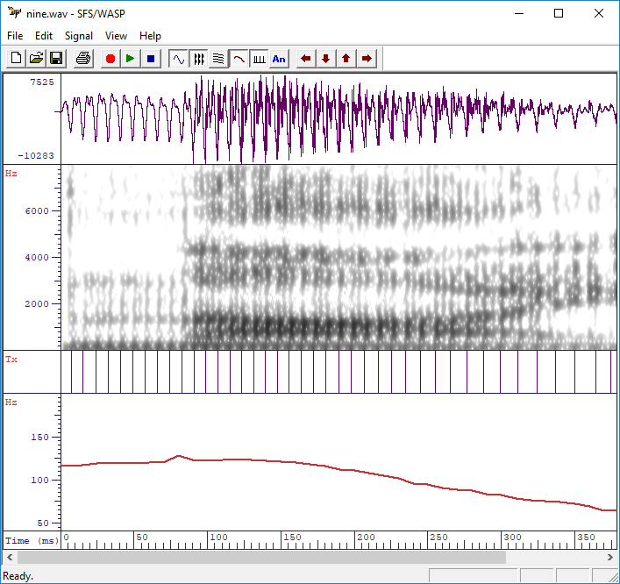
Task: Play the nine.wav audio
Action: point(131,59)
